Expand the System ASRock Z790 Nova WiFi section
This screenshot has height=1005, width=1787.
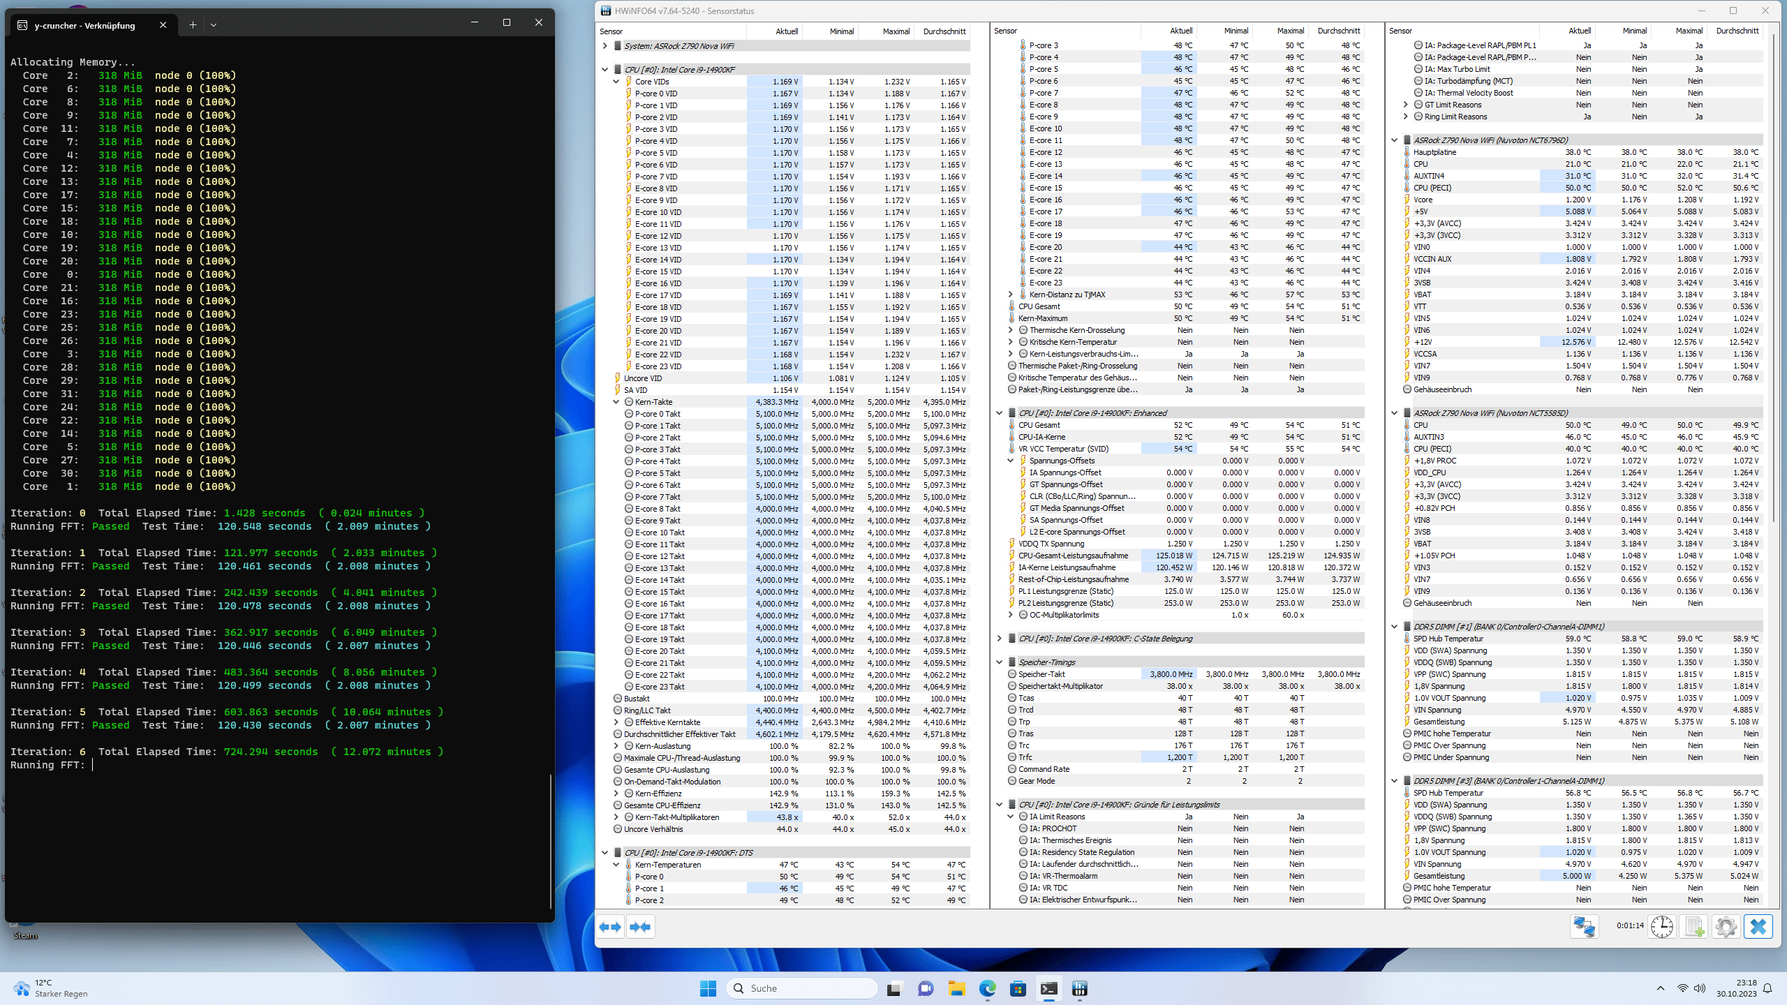[605, 46]
